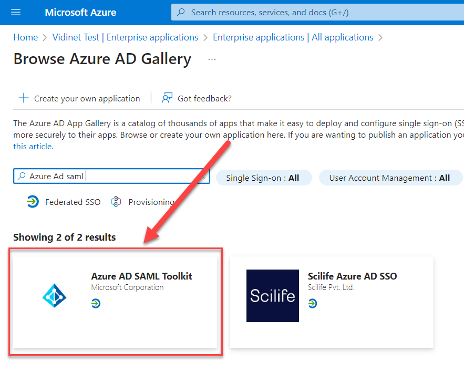Click the SSO icon under Scilife Pvt. Ltd.

pos(312,304)
